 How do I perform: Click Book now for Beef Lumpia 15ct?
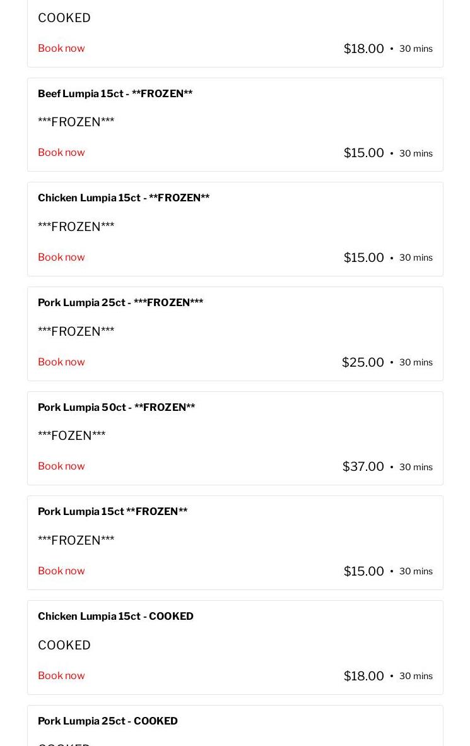tap(61, 153)
